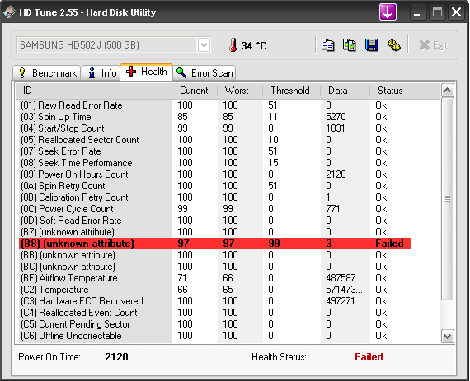Select the Spin Retry Count row

[215, 186]
